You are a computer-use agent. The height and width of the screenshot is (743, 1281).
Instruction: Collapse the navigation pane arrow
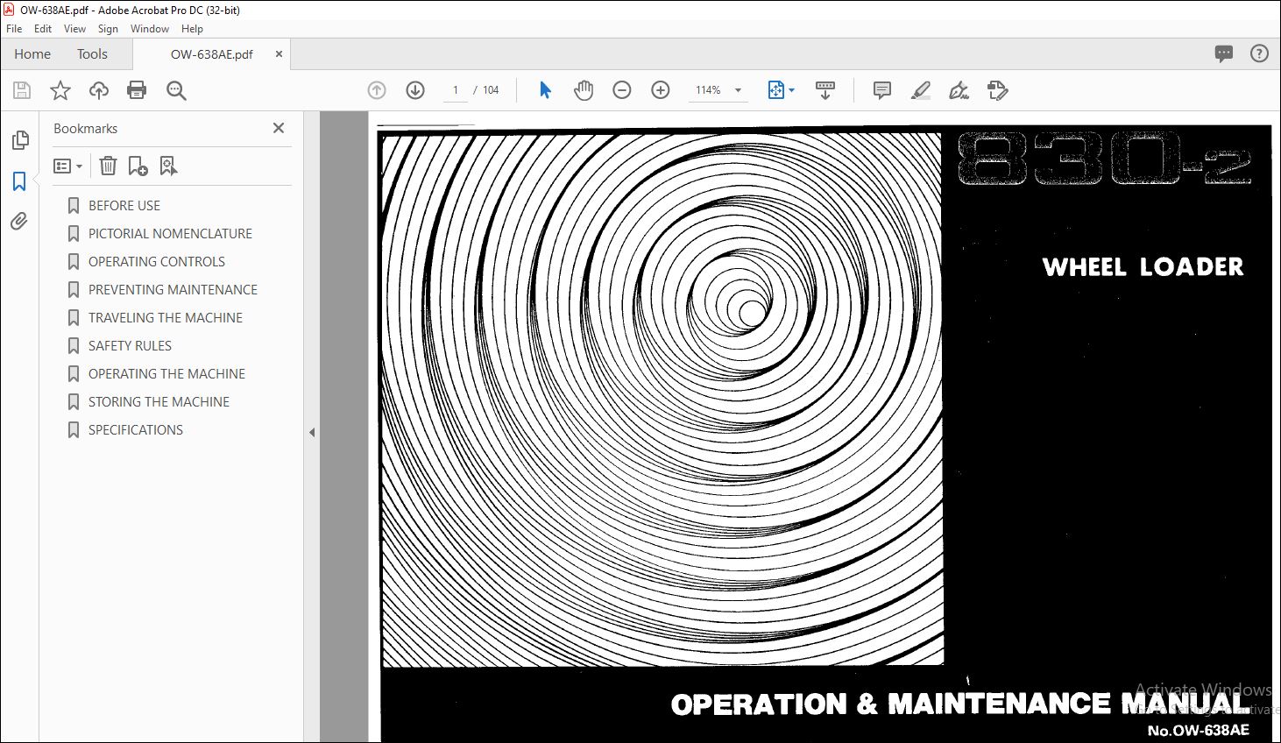coord(312,432)
